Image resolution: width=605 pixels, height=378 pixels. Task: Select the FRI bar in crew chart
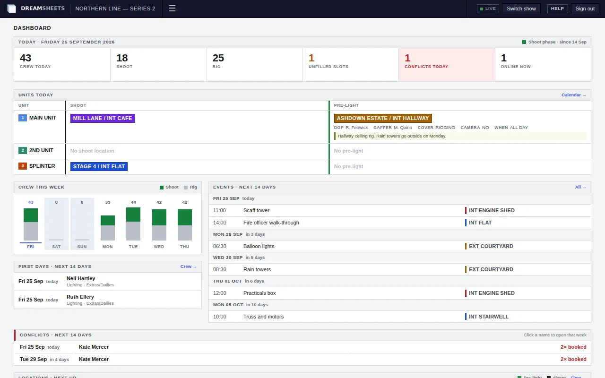point(31,224)
